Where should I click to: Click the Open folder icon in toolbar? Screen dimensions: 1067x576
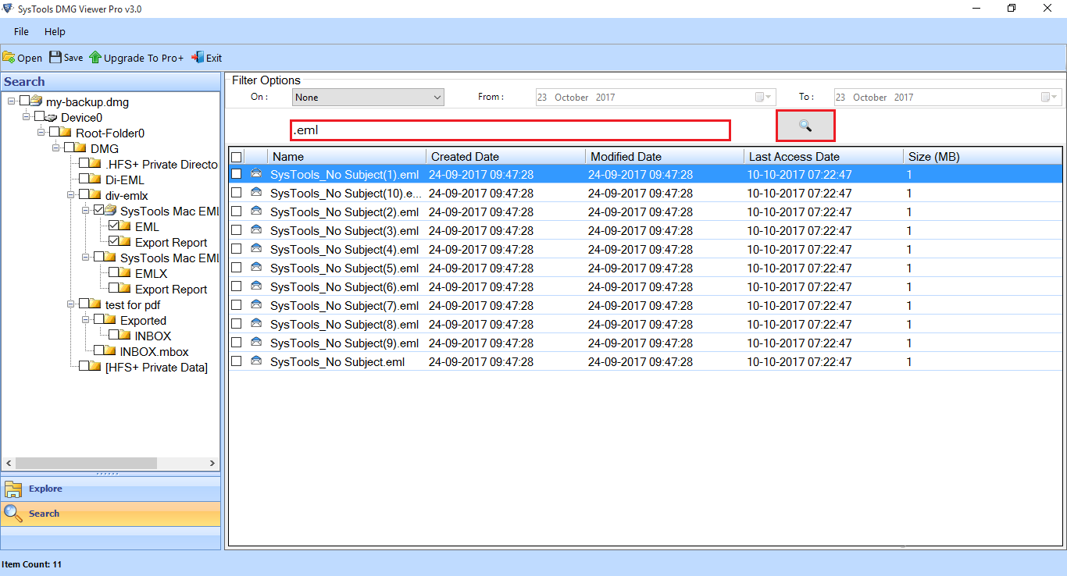coord(9,57)
